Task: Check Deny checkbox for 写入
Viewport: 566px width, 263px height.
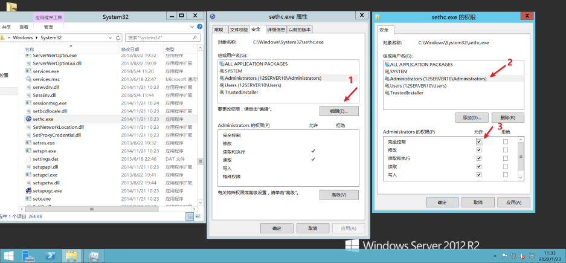Action: coord(506,175)
